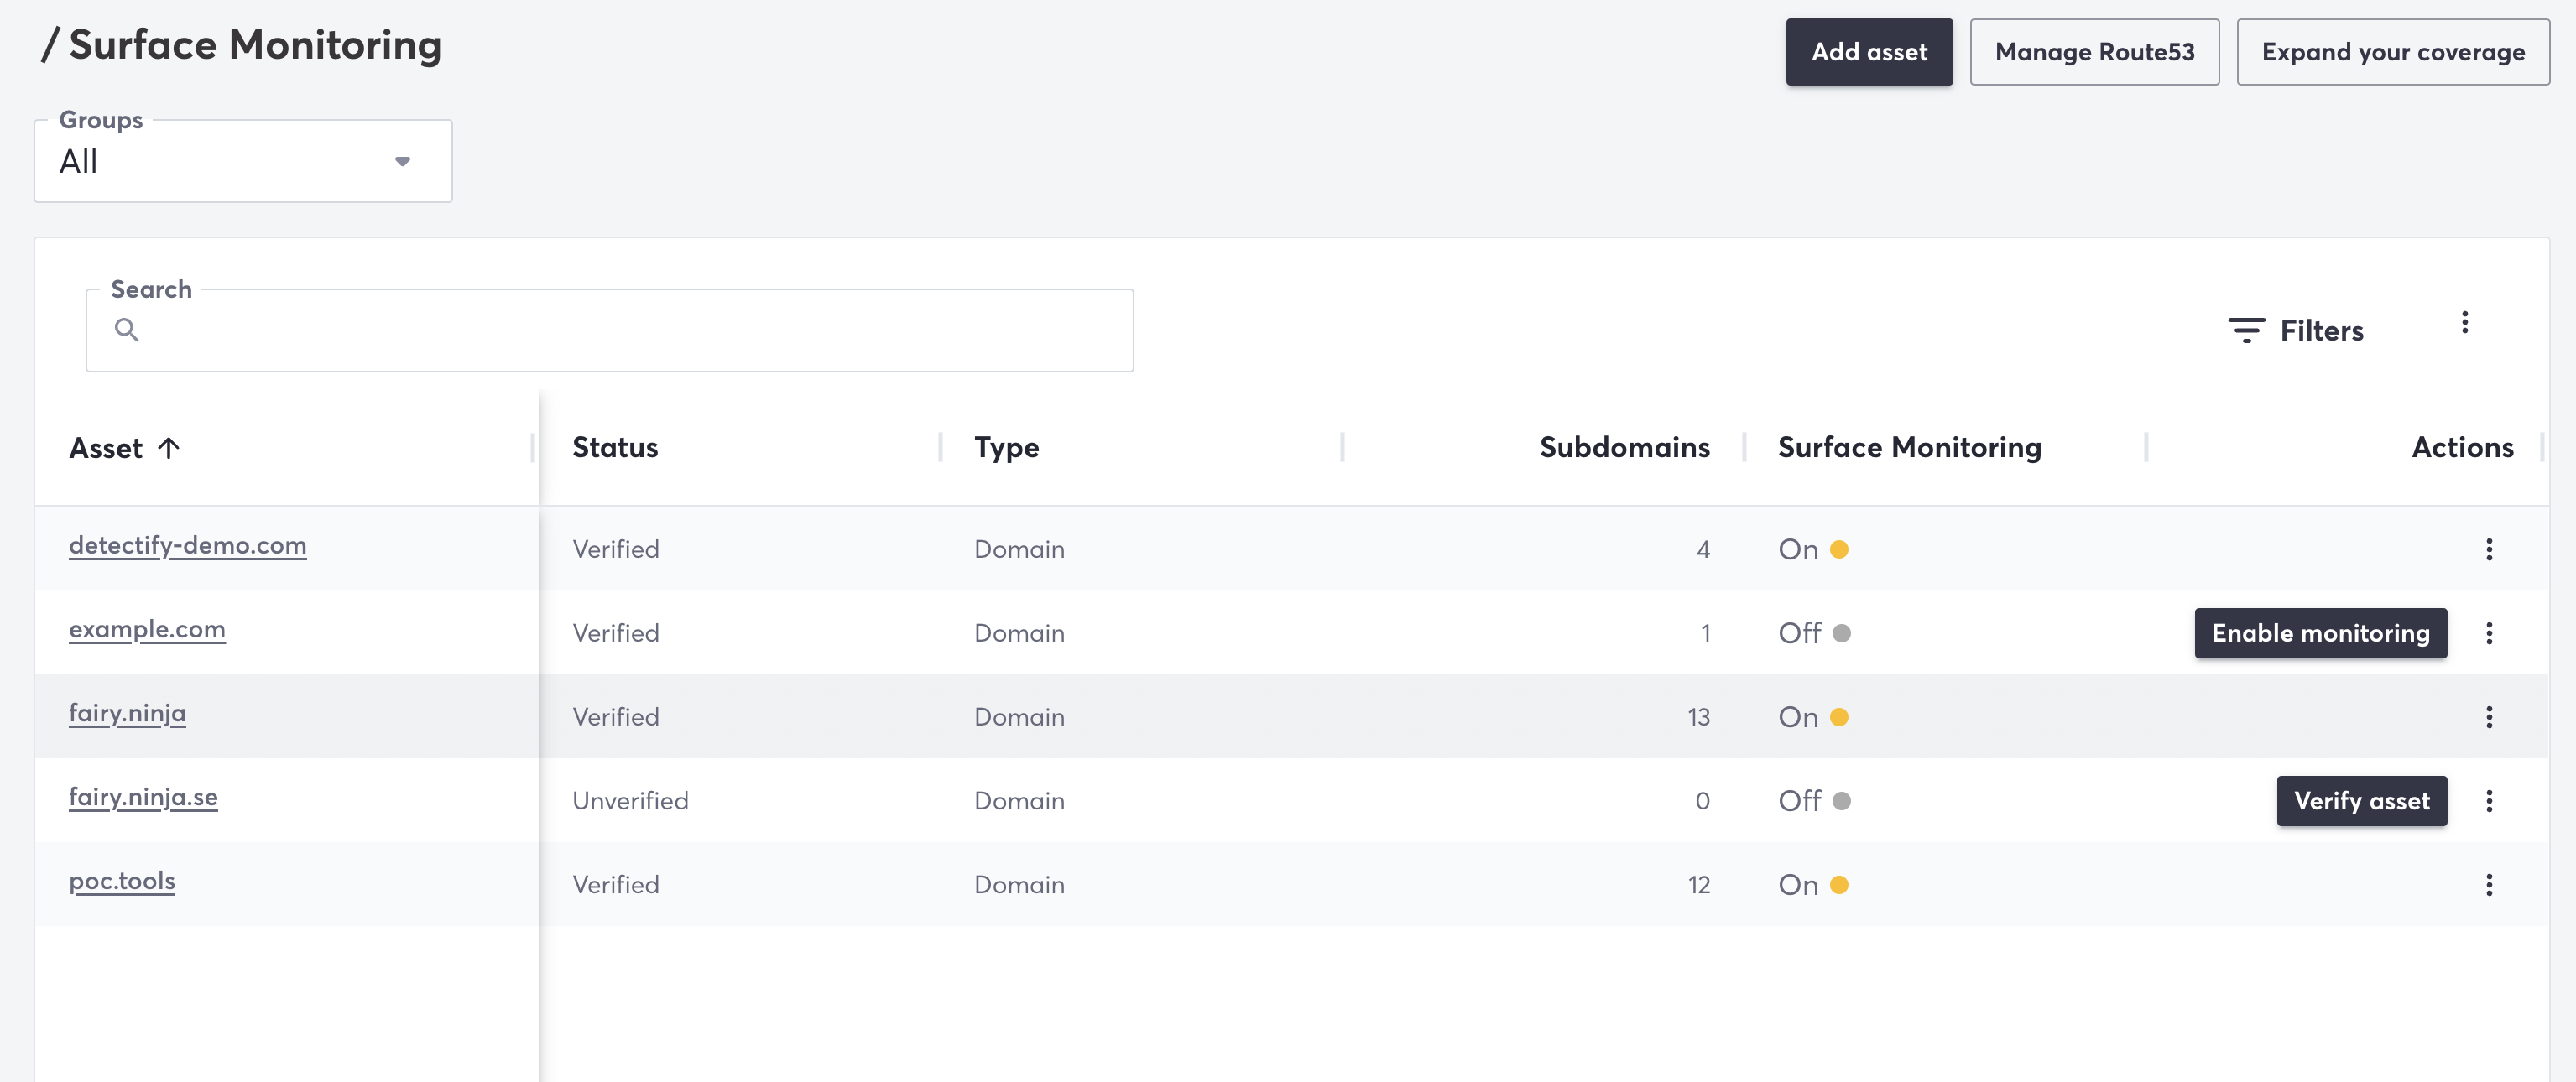Open the table options kebab menu beside Filters
This screenshot has width=2576, height=1082.
pyautogui.click(x=2464, y=322)
